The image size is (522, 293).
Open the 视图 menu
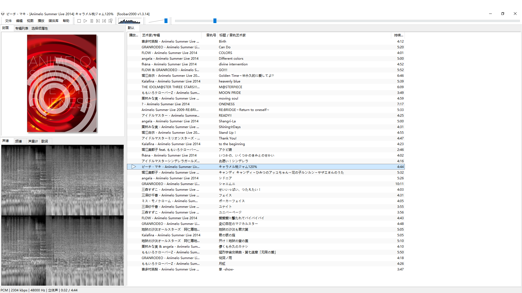coord(30,21)
